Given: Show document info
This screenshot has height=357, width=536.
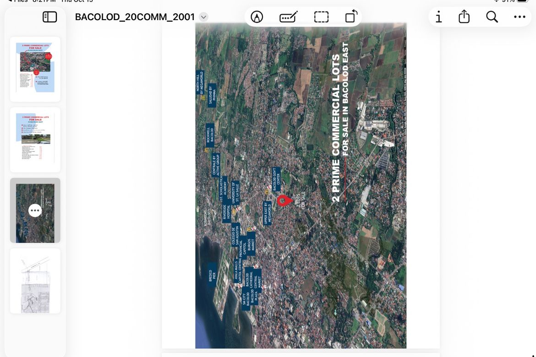Looking at the screenshot, I should (x=438, y=17).
